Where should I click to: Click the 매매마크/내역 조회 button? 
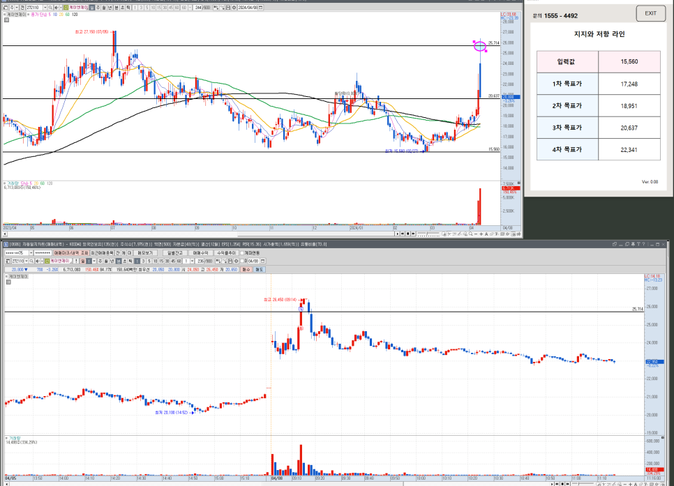pos(70,253)
